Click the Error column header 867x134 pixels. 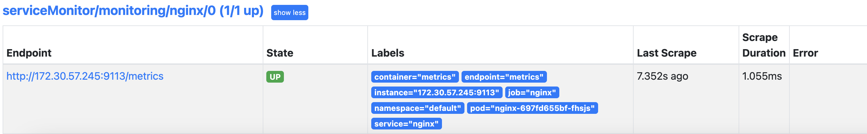pyautogui.click(x=805, y=53)
